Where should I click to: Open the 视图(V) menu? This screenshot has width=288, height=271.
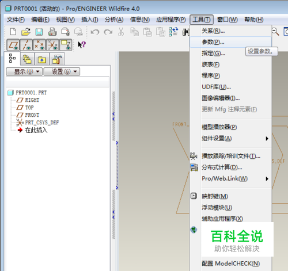pos(65,20)
